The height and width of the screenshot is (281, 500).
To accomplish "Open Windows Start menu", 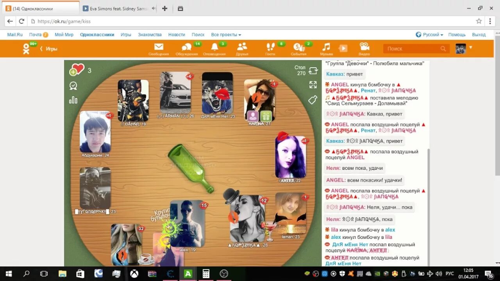I will pos(9,274).
